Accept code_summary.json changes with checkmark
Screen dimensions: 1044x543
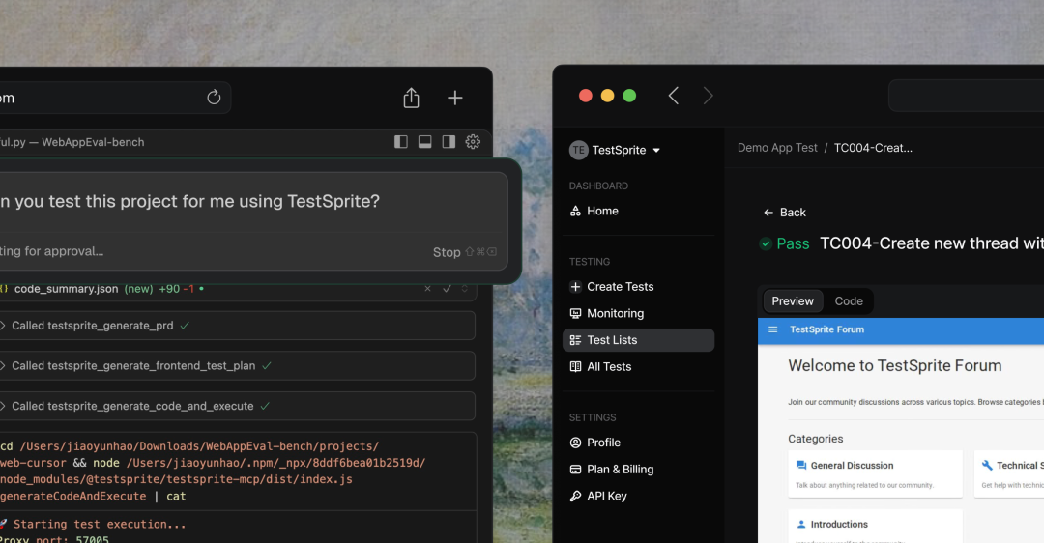447,288
